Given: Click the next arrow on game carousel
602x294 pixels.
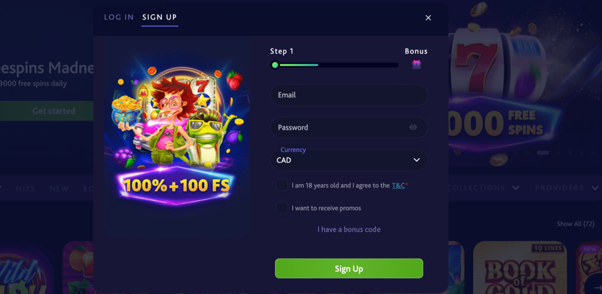Looking at the screenshot, I should [597, 287].
